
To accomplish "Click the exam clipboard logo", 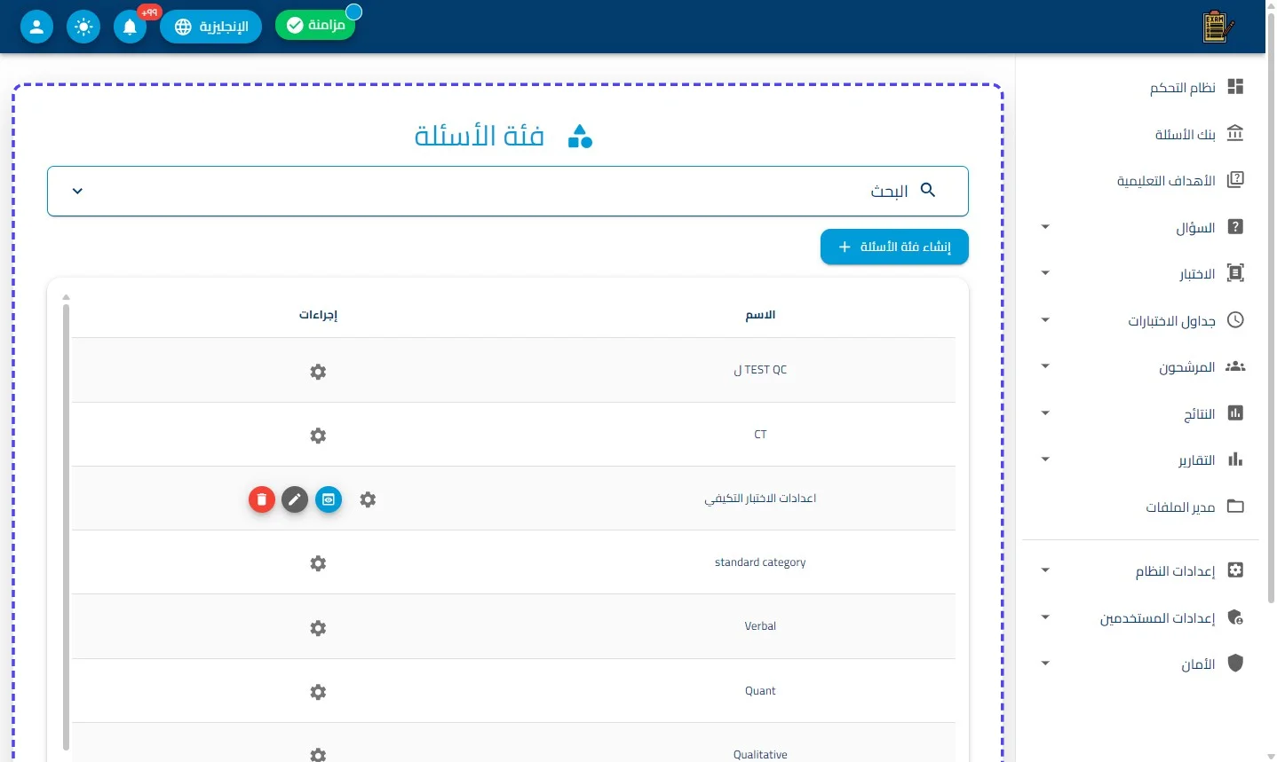I will pos(1218,27).
